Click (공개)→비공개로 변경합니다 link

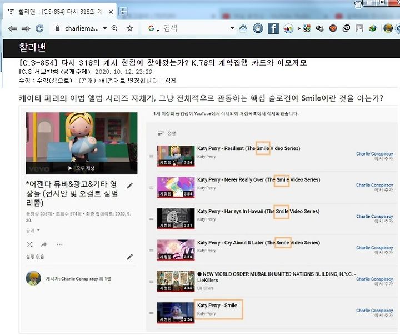coord(118,81)
